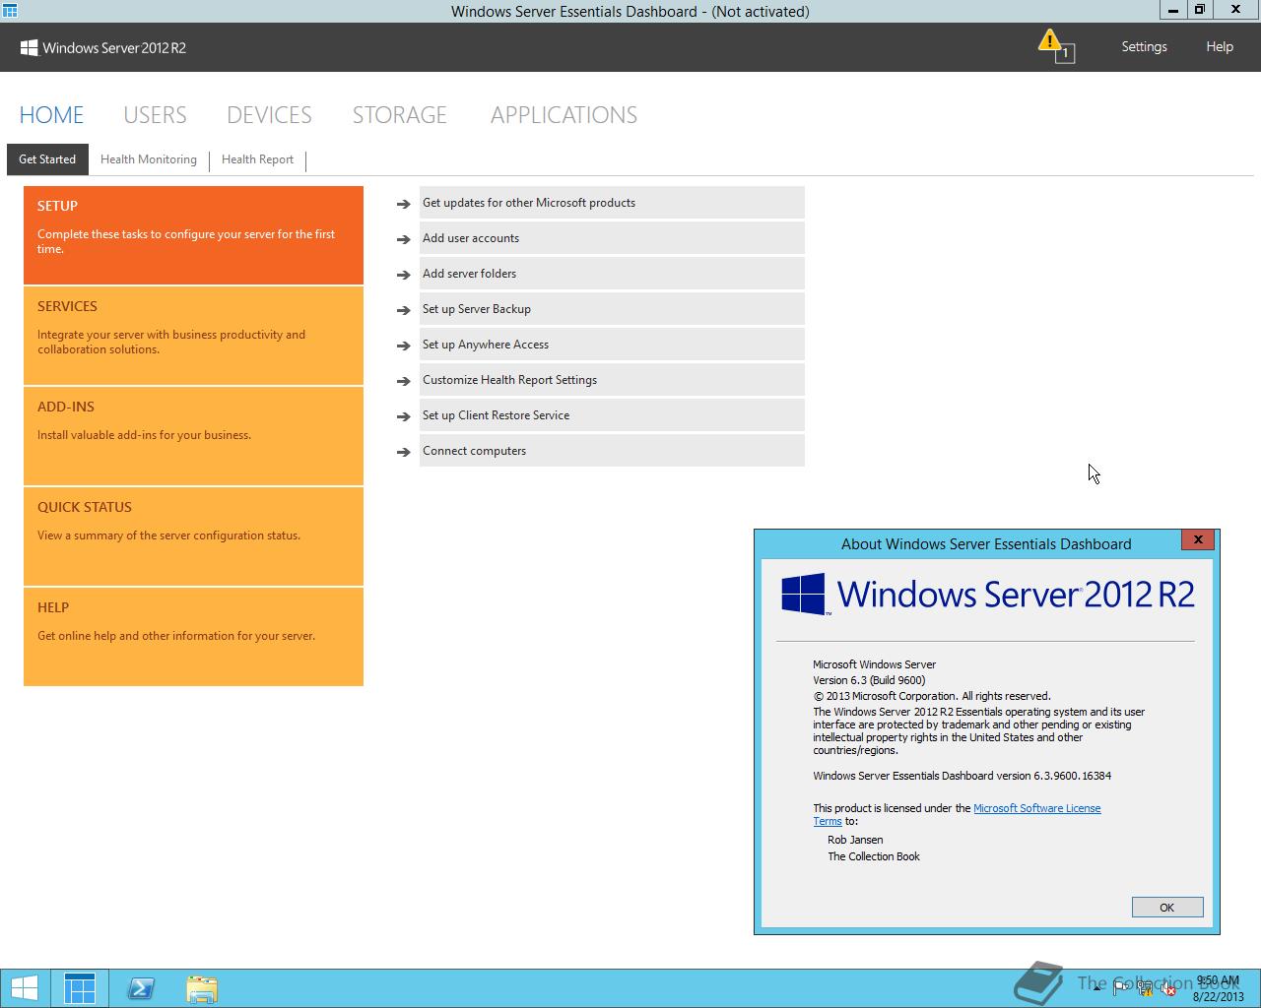
Task: Open the Windows Start button
Action: tap(25, 988)
